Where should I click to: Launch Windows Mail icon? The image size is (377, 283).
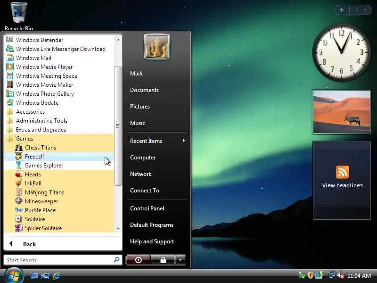(10, 58)
